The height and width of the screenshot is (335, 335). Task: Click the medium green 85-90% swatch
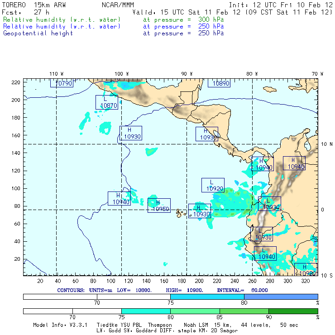coord(244,311)
